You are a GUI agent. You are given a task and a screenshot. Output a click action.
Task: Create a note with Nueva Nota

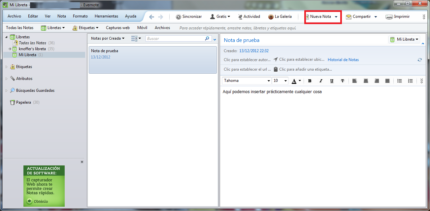[318, 17]
